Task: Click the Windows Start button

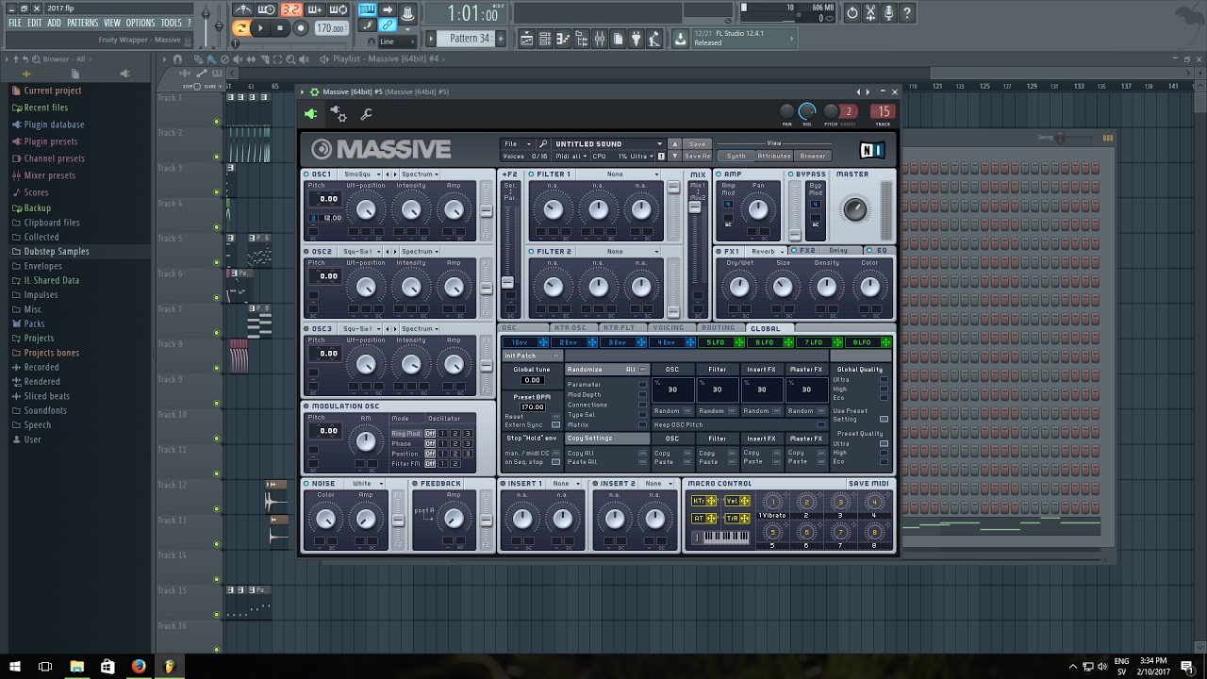Action: (x=15, y=666)
